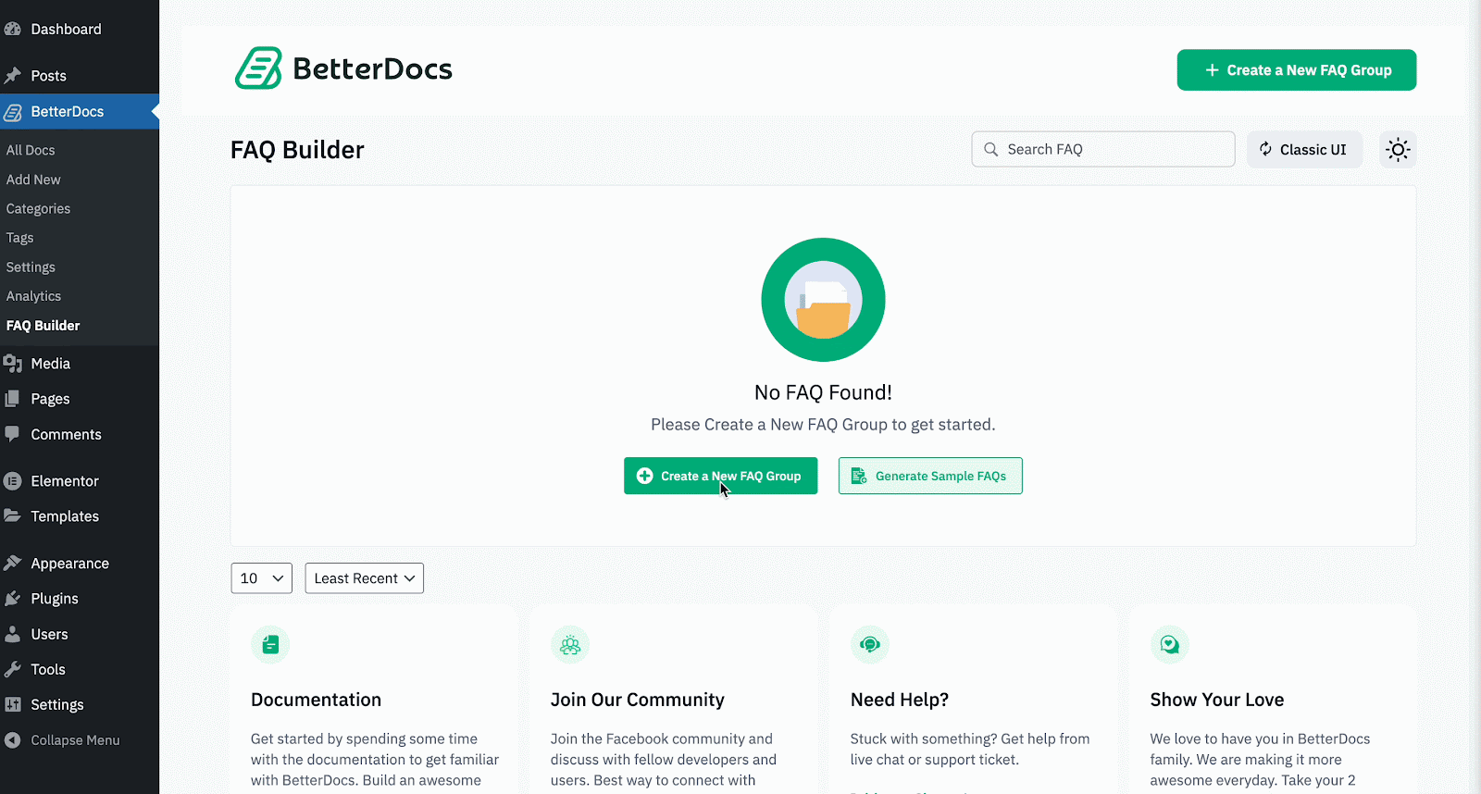Switch to Classic UI

coord(1304,149)
